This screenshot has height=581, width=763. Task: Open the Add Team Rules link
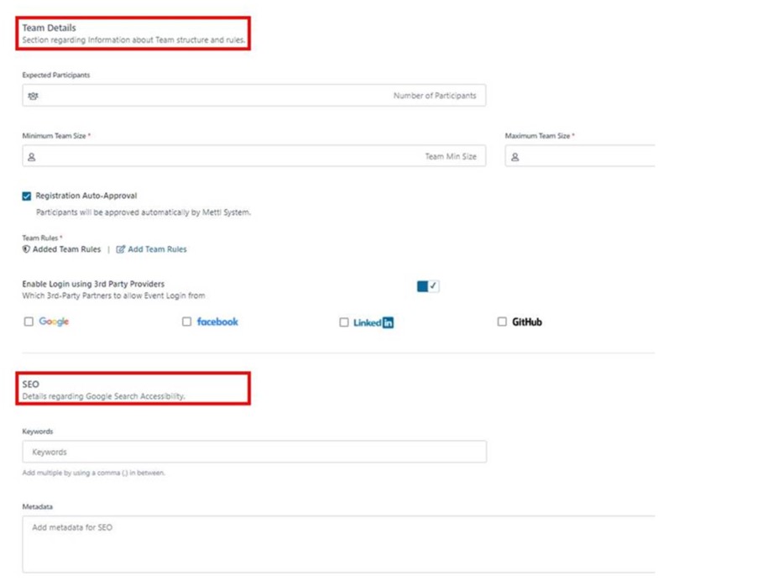[157, 249]
